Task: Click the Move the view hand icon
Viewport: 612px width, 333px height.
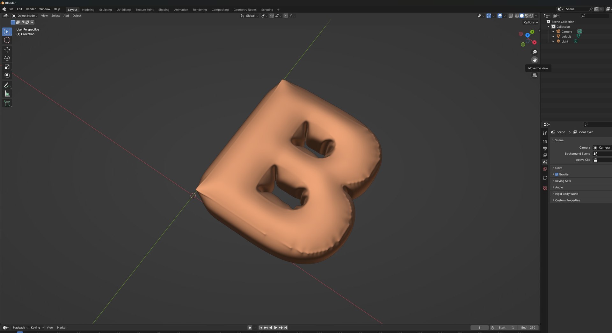Action: click(535, 60)
